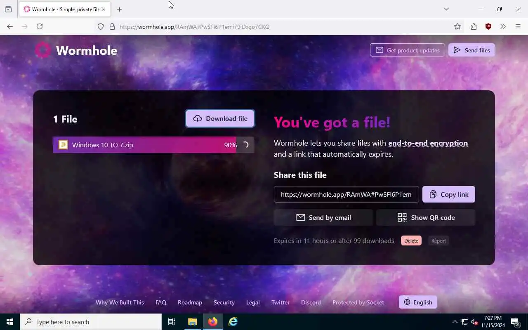Open the taskbar clock and date
Viewport: 528px width, 330px height.
pyautogui.click(x=493, y=322)
